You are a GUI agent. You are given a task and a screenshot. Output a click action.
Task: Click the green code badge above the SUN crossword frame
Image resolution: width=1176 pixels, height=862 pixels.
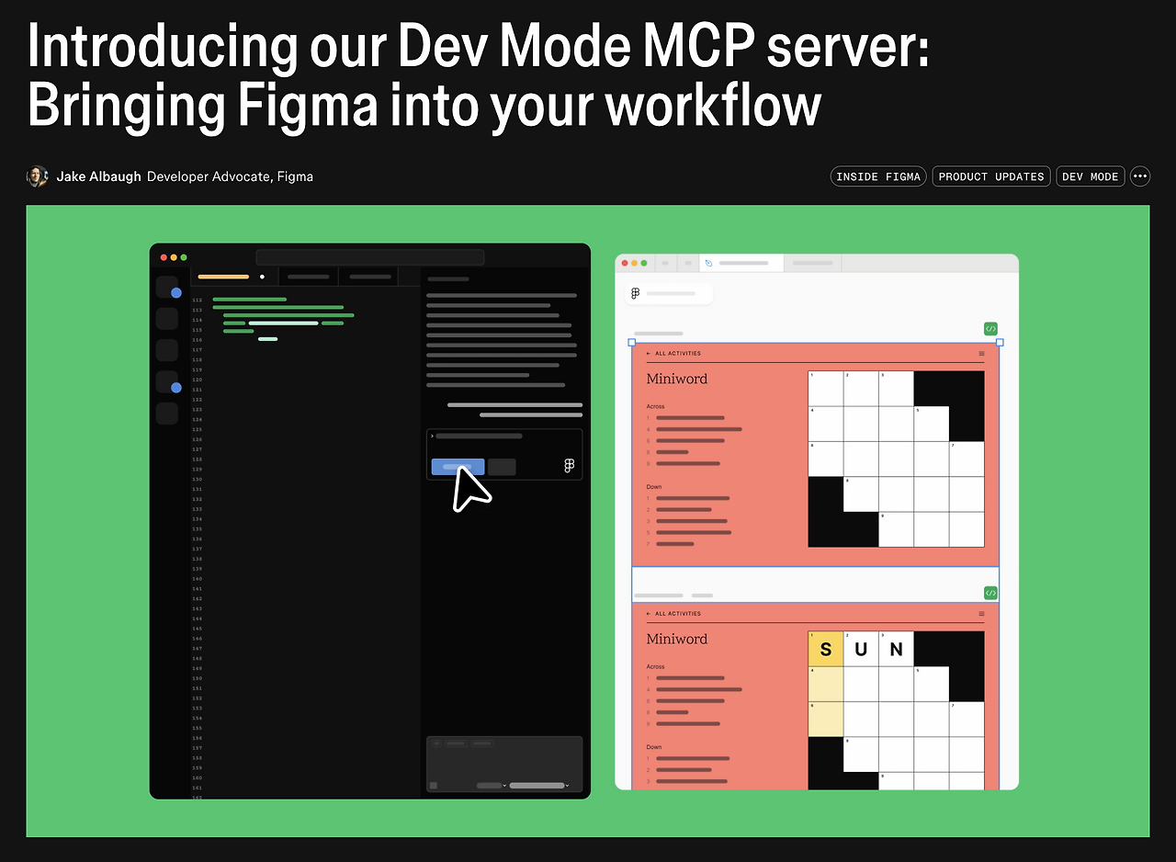(990, 593)
